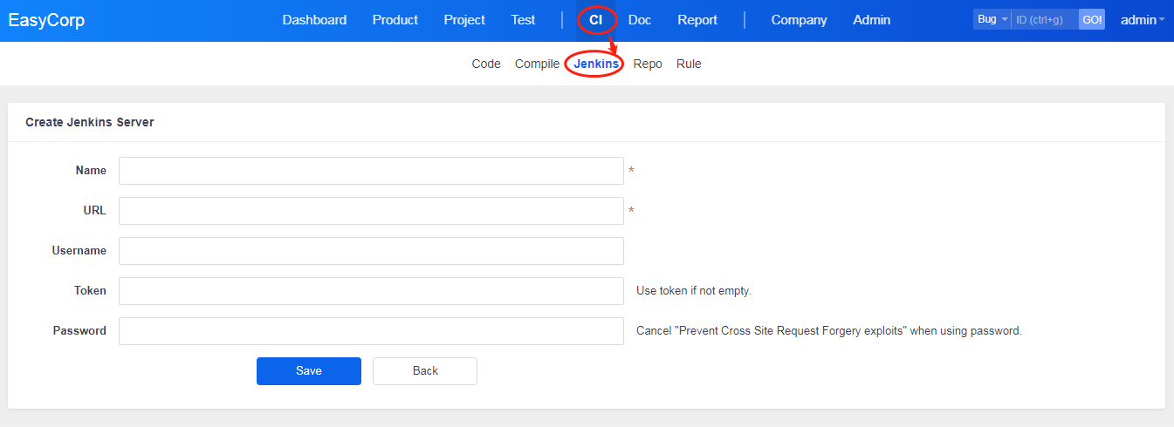Click the Save button

point(309,371)
